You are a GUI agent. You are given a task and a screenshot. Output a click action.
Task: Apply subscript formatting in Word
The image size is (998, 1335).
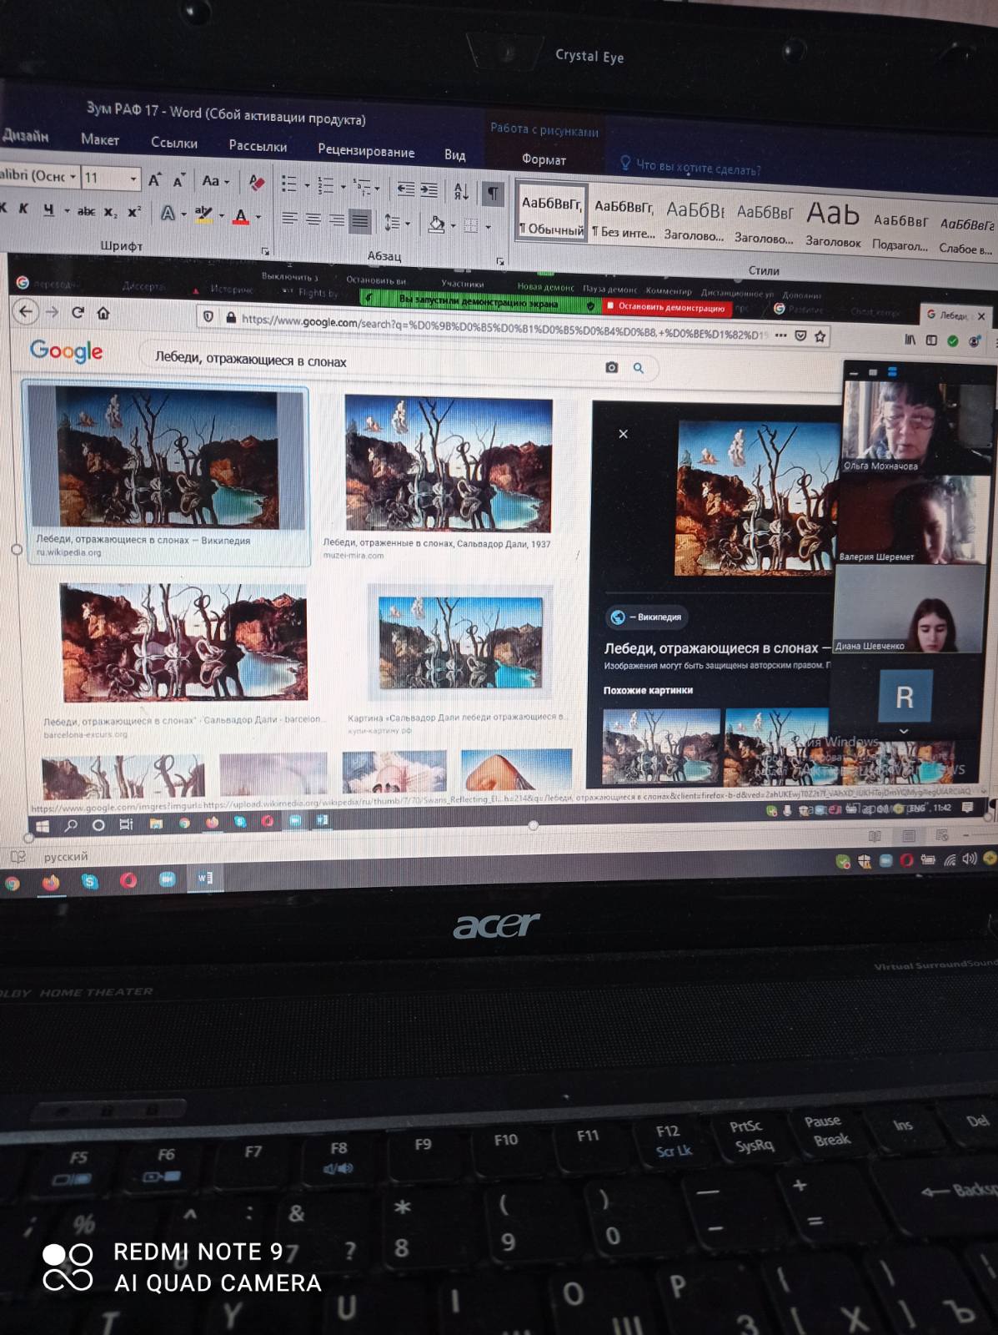click(x=110, y=212)
